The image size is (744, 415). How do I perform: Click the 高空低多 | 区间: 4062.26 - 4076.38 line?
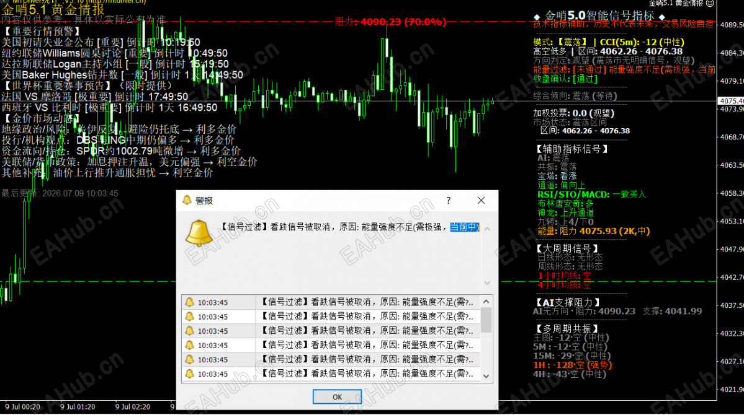pyautogui.click(x=608, y=51)
